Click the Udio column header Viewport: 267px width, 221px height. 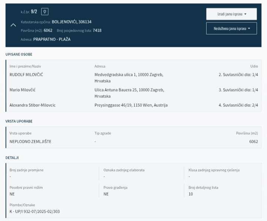(254, 66)
